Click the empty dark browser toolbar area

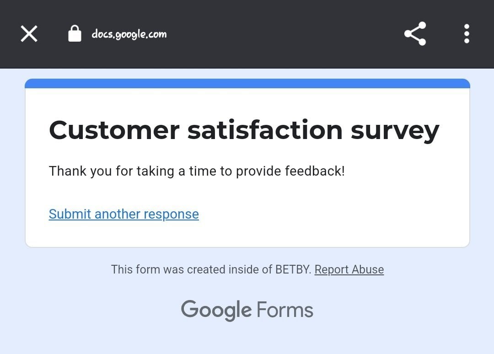284,34
